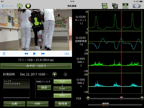144x108 pixels.
Task: Go back to the メニュー screen
Action: [x=7, y=6]
